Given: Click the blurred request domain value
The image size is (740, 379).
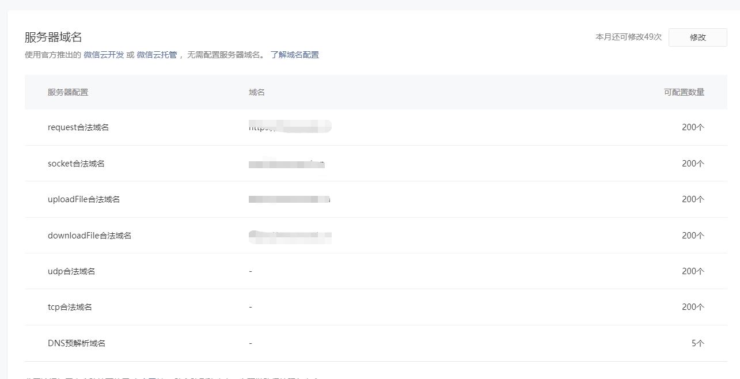Looking at the screenshot, I should [x=290, y=127].
